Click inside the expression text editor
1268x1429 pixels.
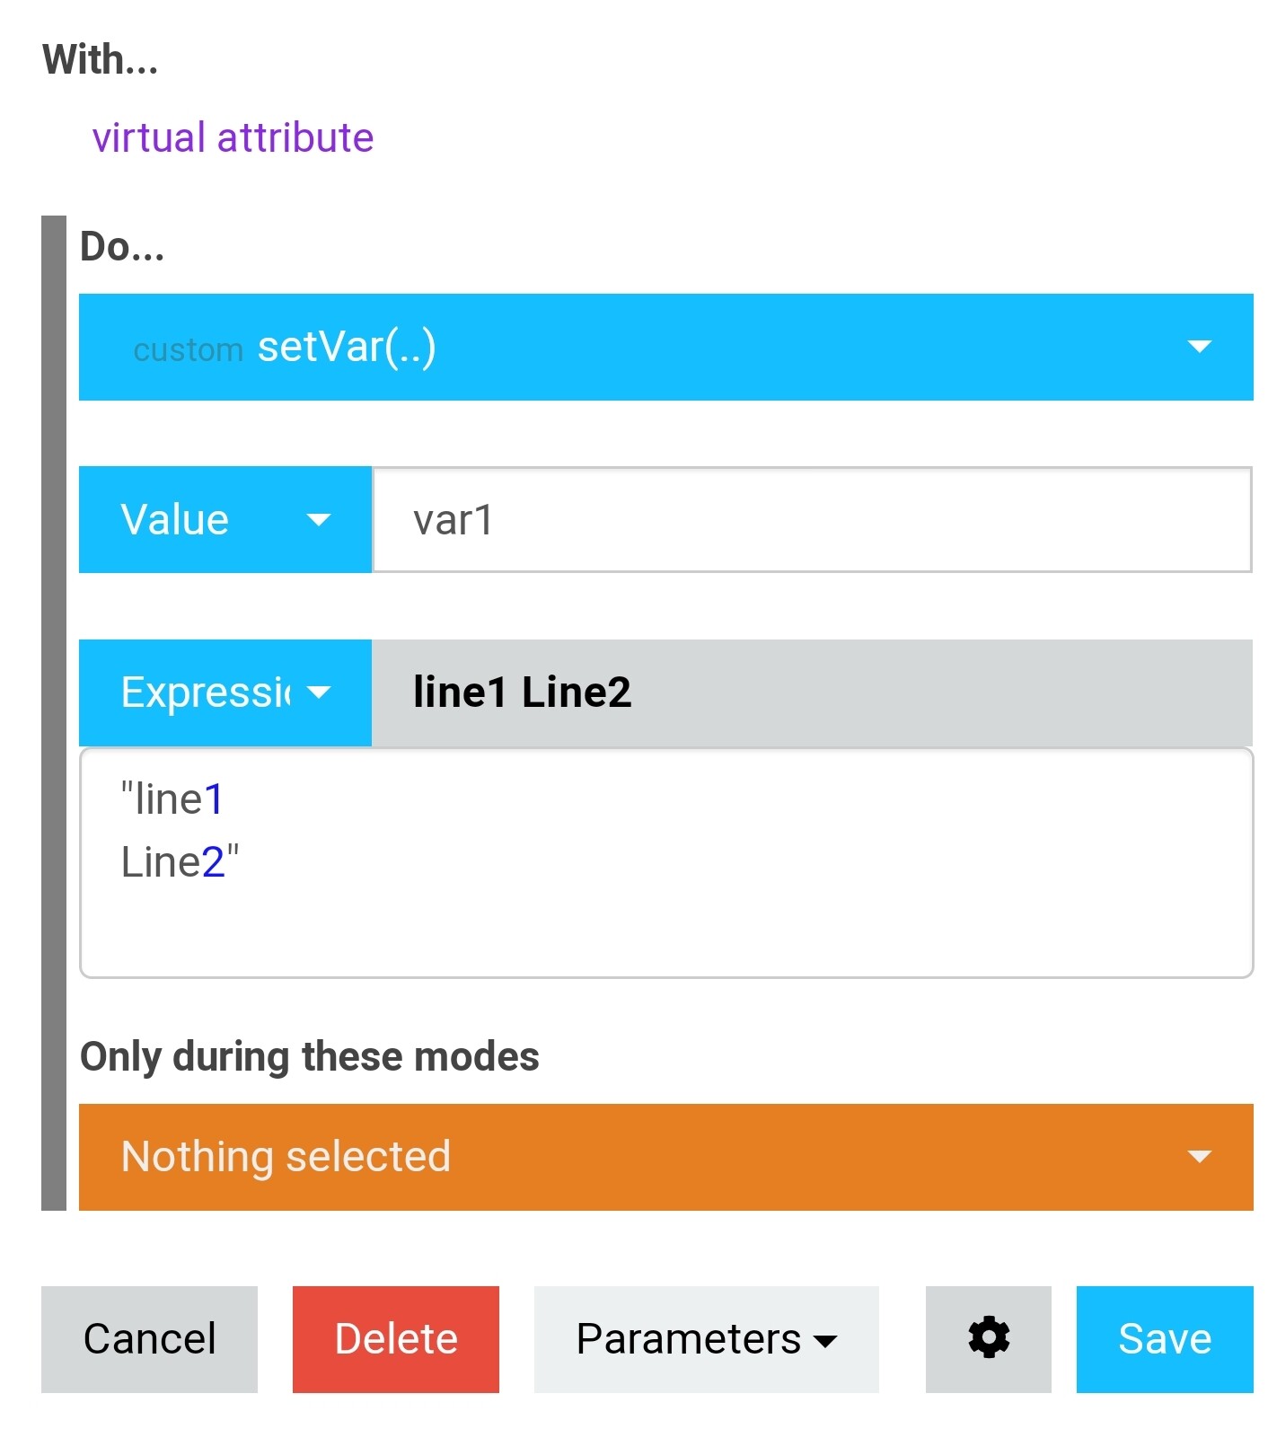click(665, 863)
